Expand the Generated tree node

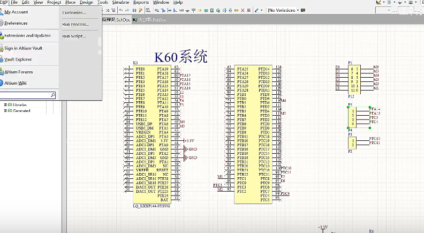click(x=5, y=110)
